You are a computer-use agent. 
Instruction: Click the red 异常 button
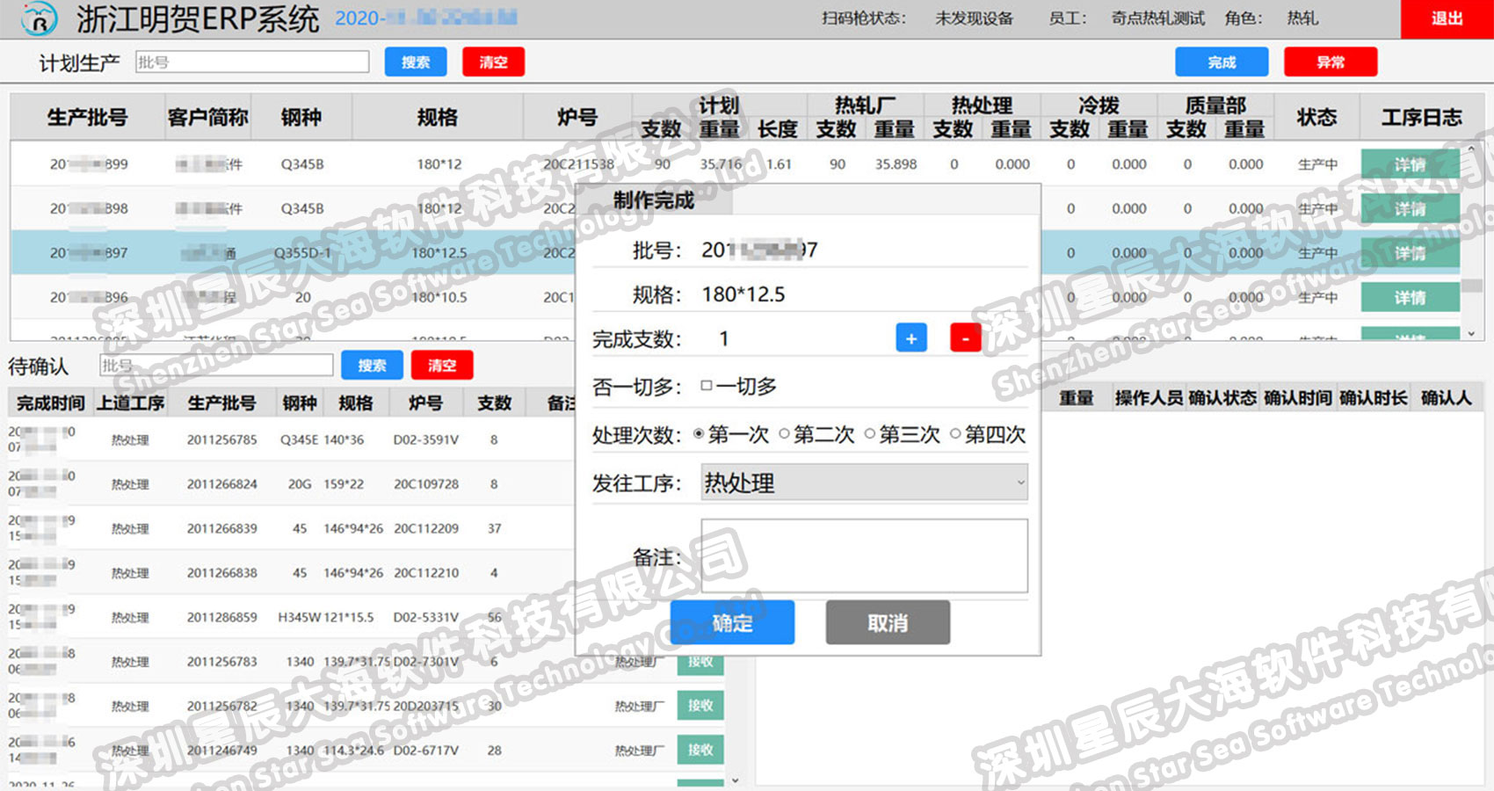tap(1331, 62)
